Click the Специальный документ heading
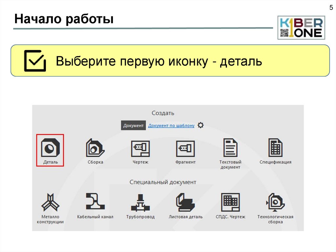Viewport: 336px width, 252px height. (163, 182)
